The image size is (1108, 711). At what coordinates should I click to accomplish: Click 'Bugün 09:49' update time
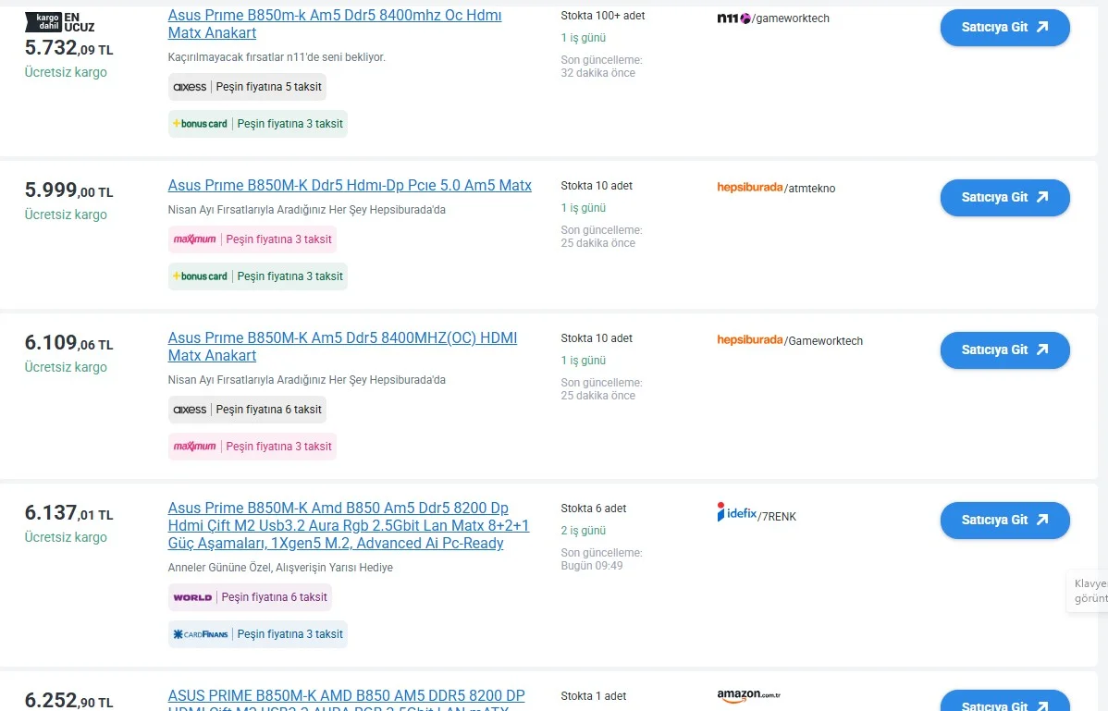[x=592, y=566]
